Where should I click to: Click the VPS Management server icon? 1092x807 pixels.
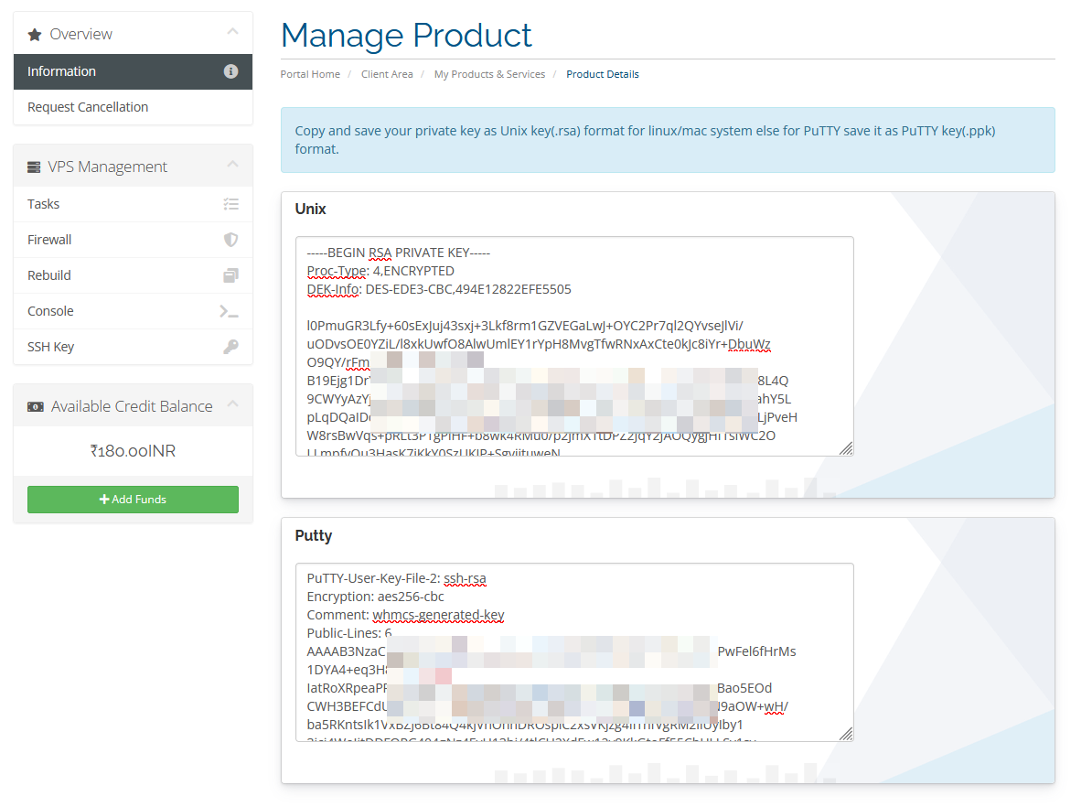point(34,167)
